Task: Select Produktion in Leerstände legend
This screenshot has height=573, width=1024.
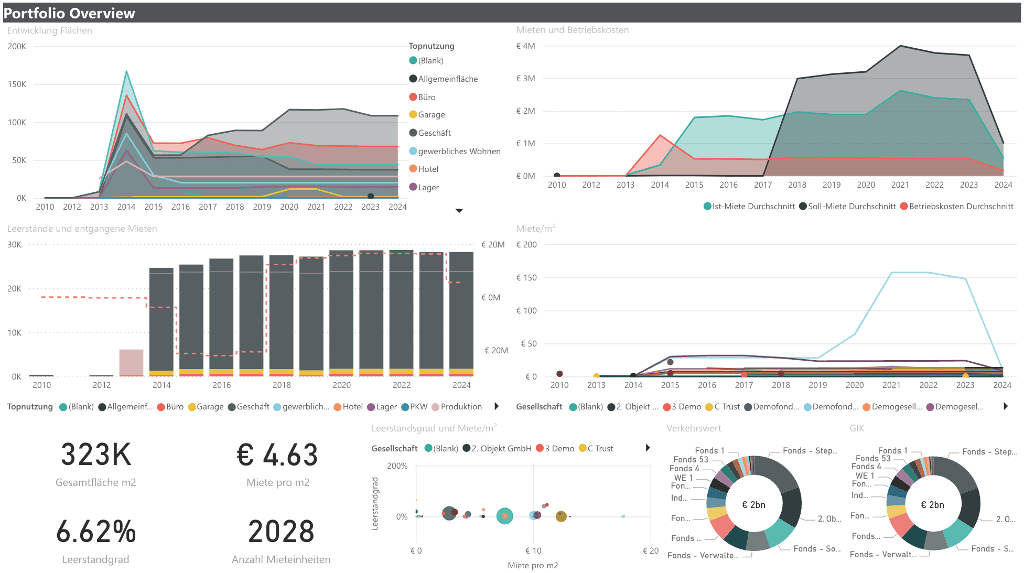Action: 457,407
